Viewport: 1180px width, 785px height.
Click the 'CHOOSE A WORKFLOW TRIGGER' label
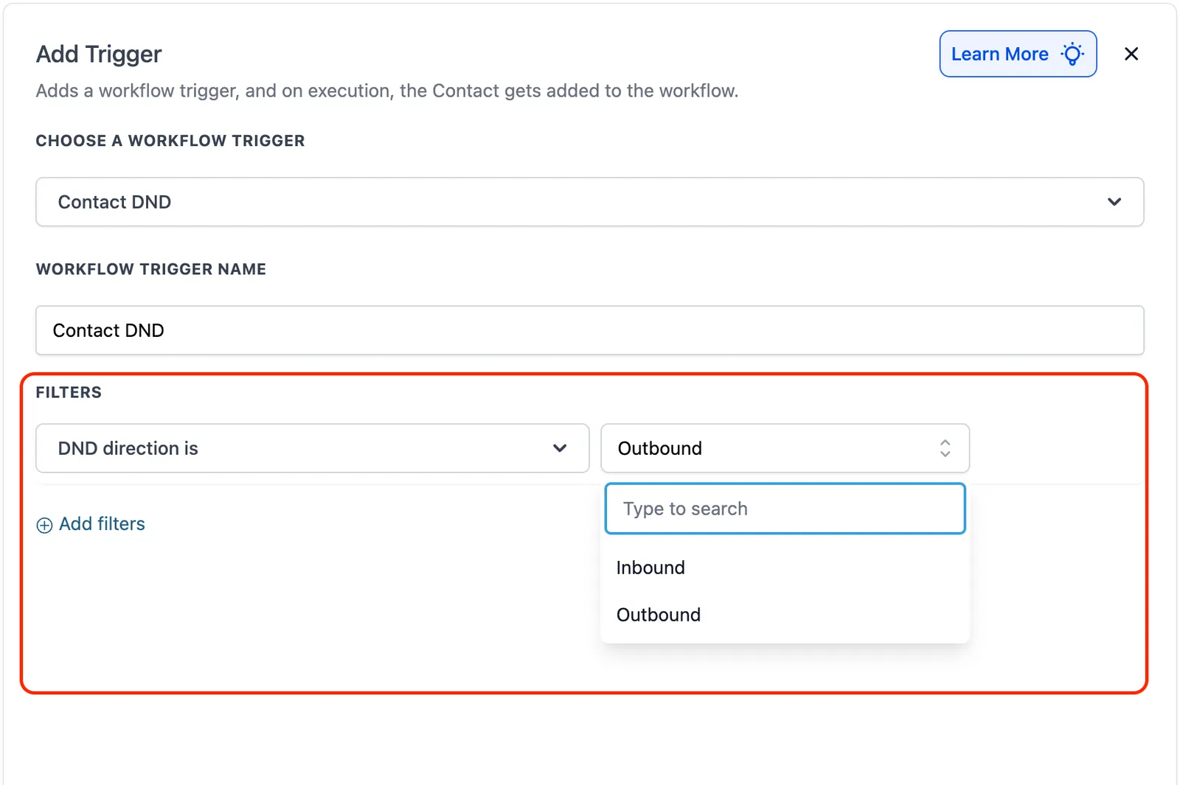[x=170, y=141]
